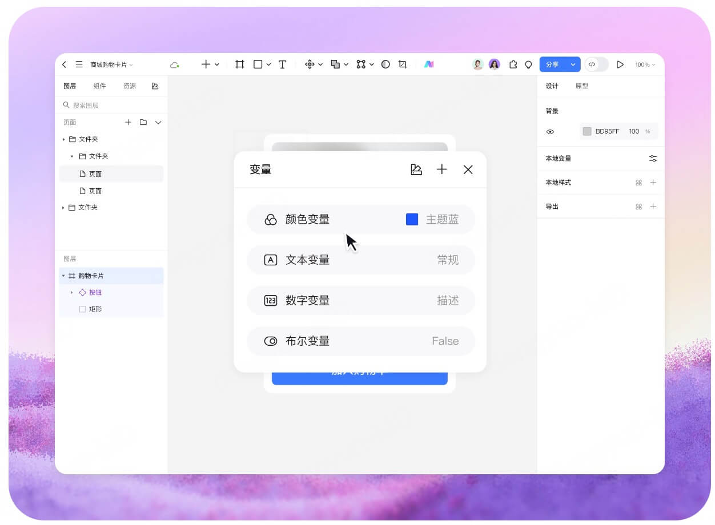Open the AI assistant icon
This screenshot has width=715, height=525.
pyautogui.click(x=429, y=64)
